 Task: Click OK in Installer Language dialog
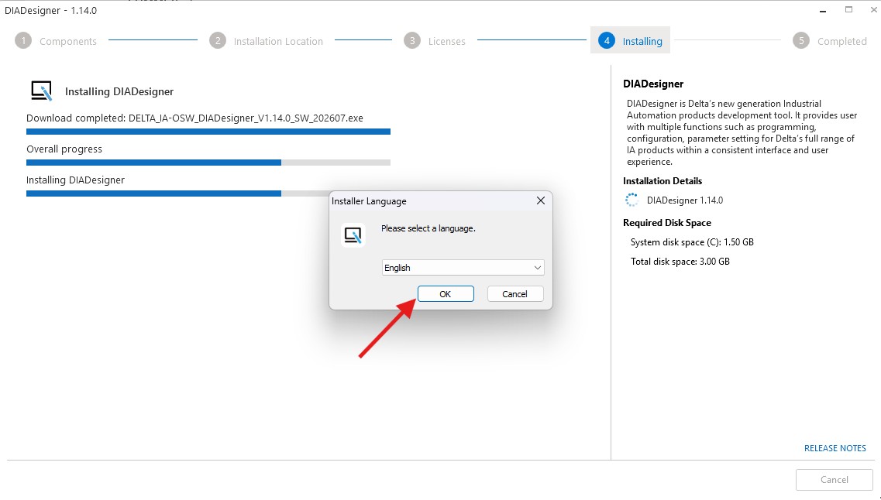446,294
